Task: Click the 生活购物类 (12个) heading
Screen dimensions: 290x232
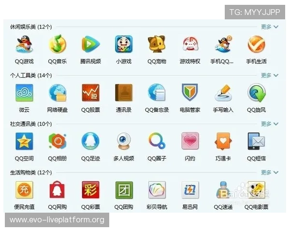Action: point(31,173)
